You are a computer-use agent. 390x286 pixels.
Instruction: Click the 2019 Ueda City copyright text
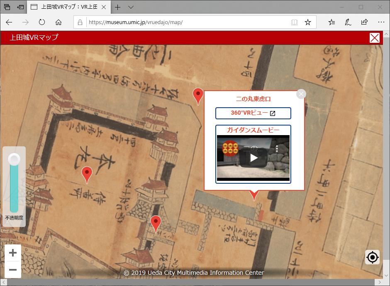pos(194,273)
